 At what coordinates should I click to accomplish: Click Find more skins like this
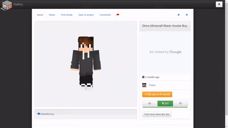pos(157,114)
